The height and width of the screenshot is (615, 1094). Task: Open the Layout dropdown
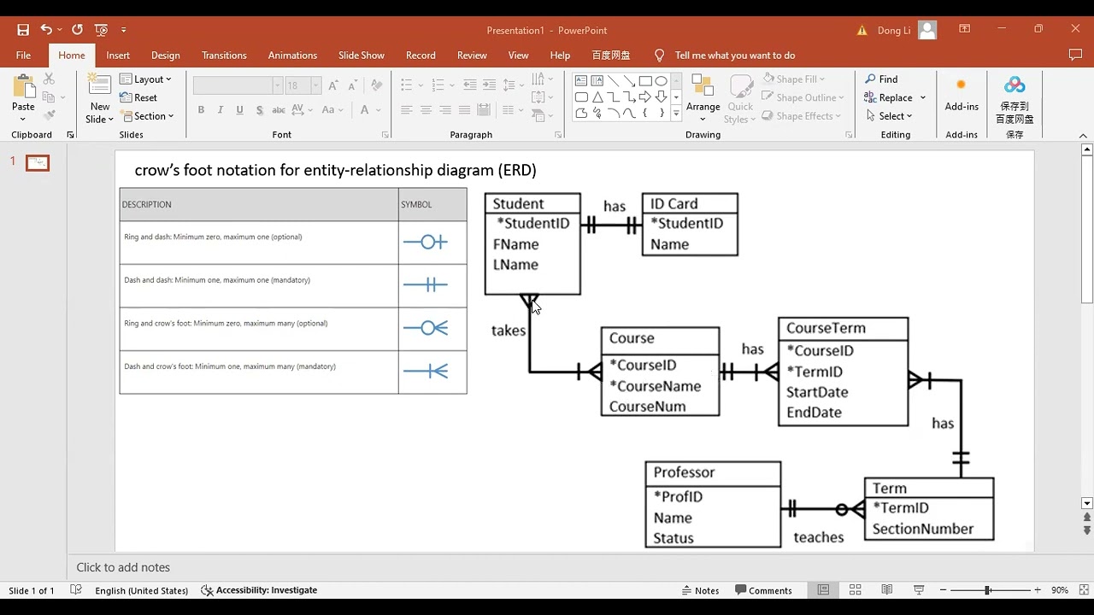click(x=145, y=79)
